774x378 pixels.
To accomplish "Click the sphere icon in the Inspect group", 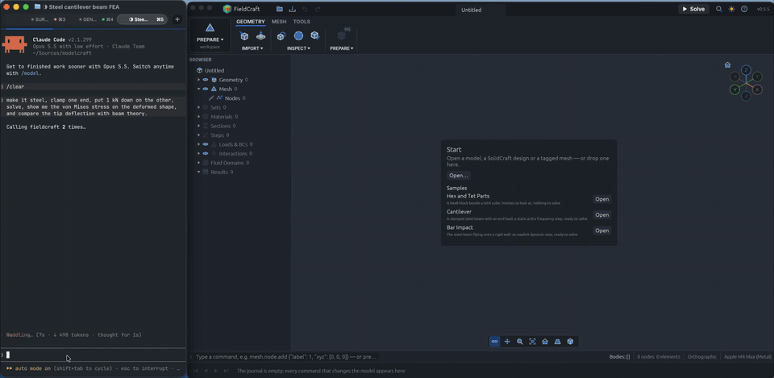I will pyautogui.click(x=298, y=36).
